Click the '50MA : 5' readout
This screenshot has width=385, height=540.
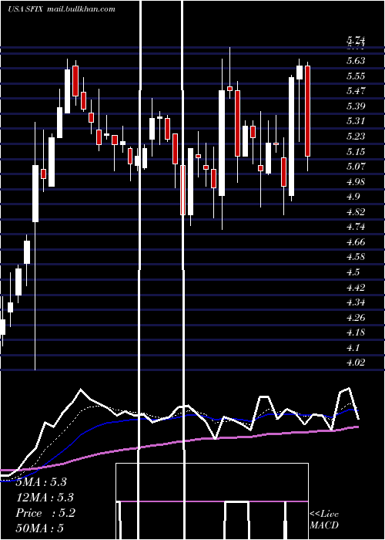[x=40, y=528]
